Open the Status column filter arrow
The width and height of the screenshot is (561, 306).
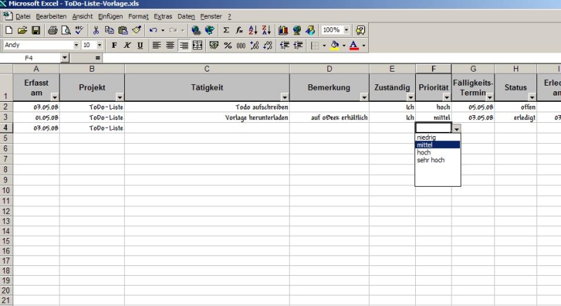[x=532, y=97]
